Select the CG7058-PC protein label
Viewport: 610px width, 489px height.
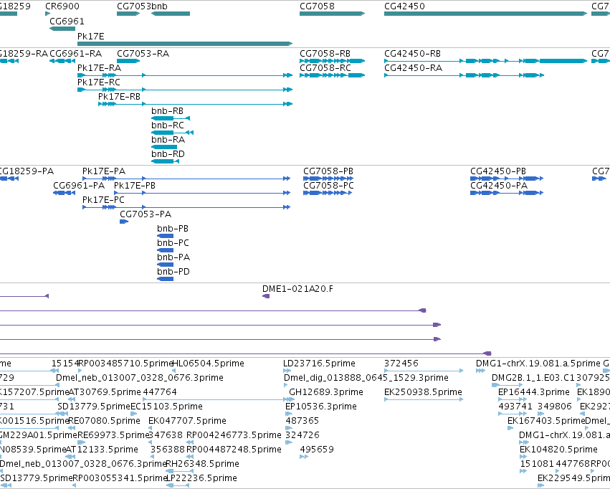click(x=329, y=186)
